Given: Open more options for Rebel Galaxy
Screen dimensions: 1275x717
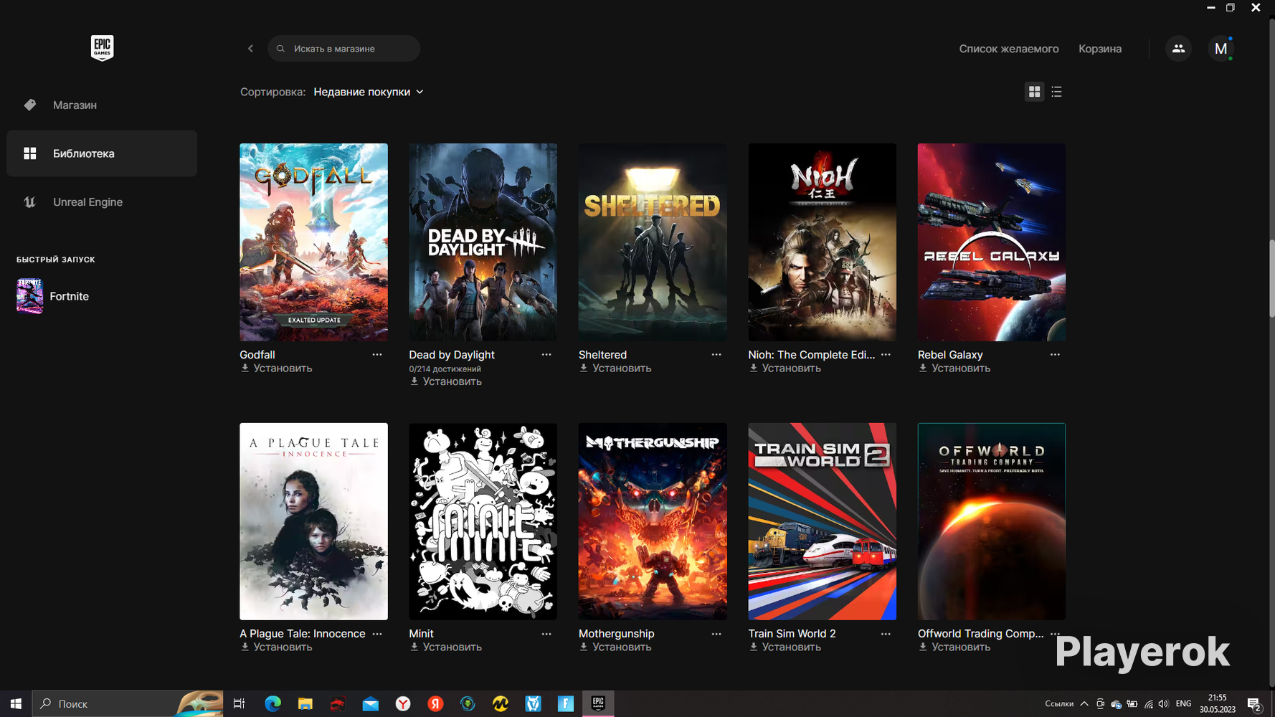Looking at the screenshot, I should (1055, 355).
